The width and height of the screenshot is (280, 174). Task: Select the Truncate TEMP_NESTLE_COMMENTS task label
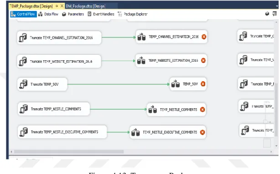click(x=56, y=109)
